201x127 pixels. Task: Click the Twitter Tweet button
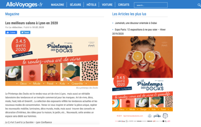click(x=25, y=33)
